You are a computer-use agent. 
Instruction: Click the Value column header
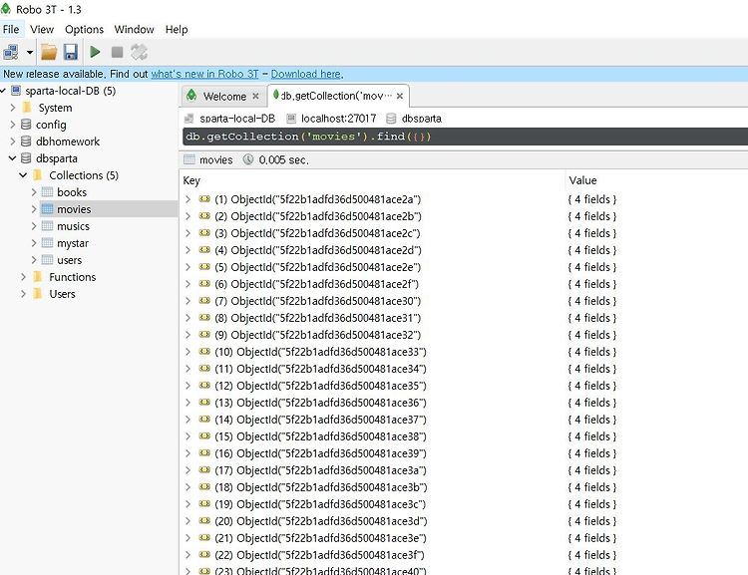582,180
